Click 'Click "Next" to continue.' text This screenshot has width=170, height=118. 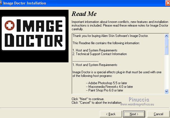88,99
